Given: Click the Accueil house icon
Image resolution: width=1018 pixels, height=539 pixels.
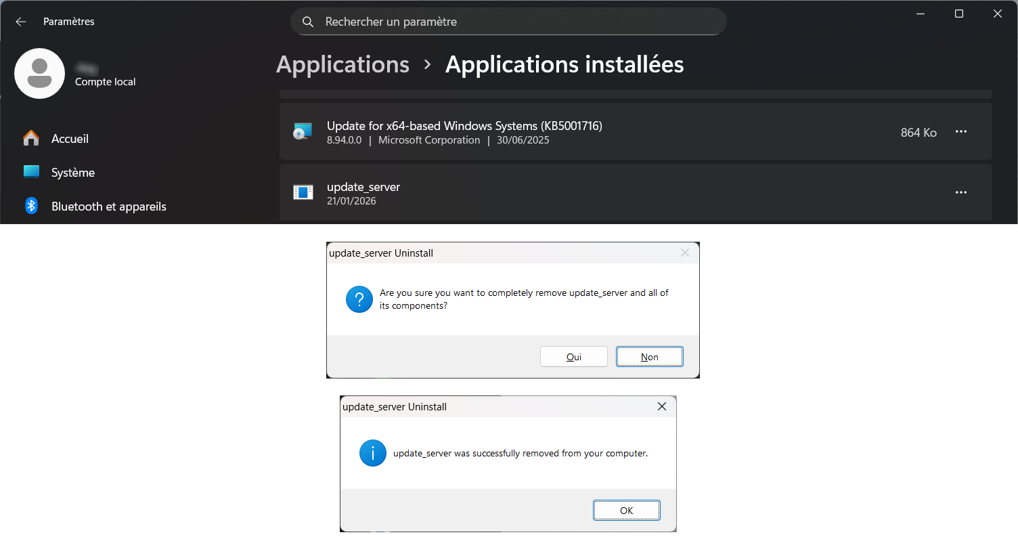Looking at the screenshot, I should [31, 138].
